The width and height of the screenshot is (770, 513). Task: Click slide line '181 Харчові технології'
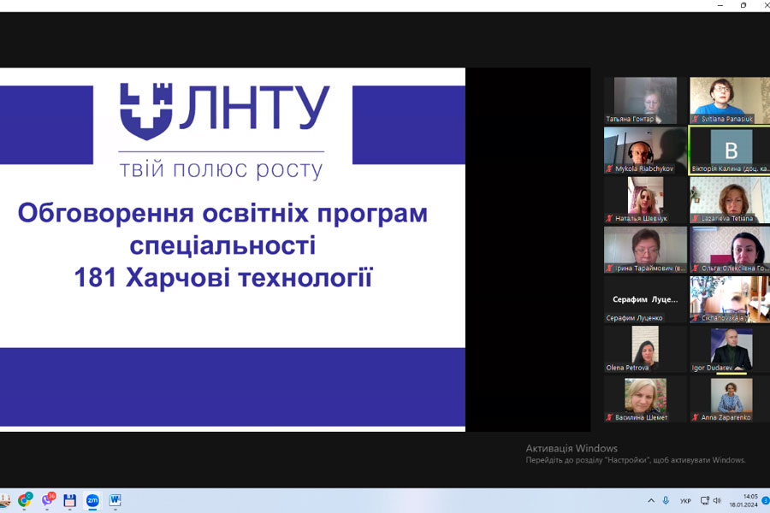click(223, 277)
